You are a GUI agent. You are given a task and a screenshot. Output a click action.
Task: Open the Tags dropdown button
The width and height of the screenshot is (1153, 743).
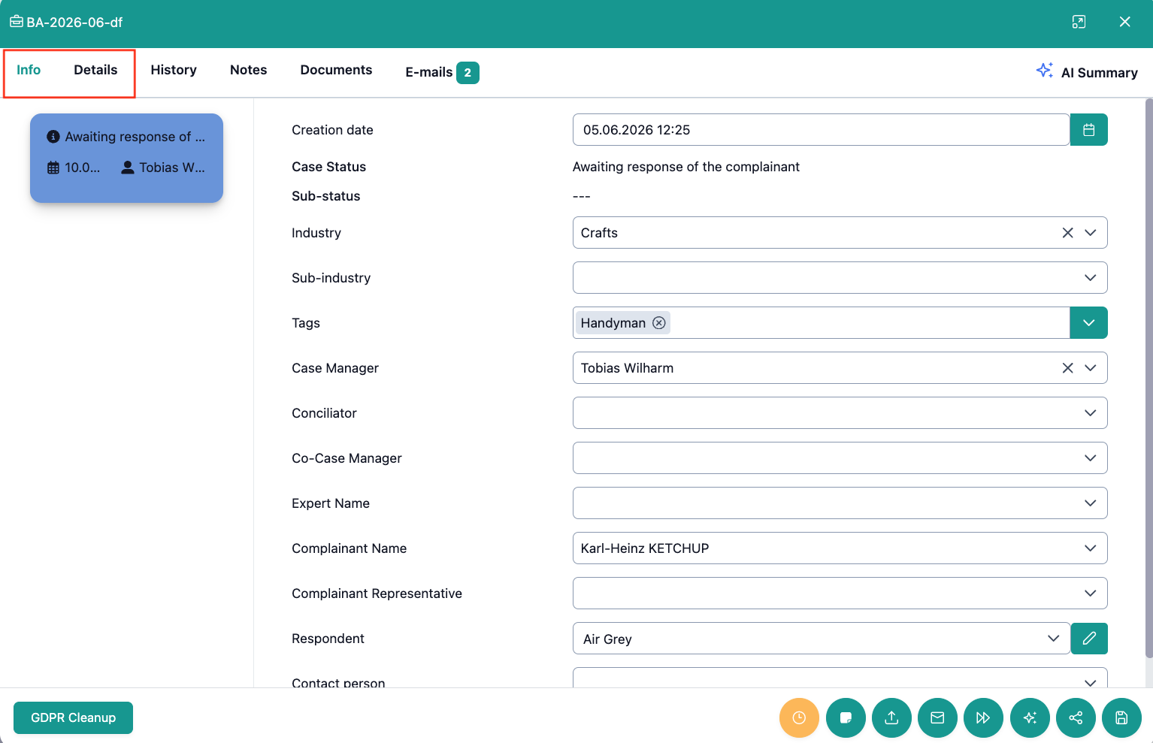(x=1088, y=323)
